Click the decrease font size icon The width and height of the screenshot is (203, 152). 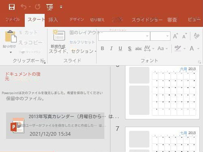click(184, 36)
